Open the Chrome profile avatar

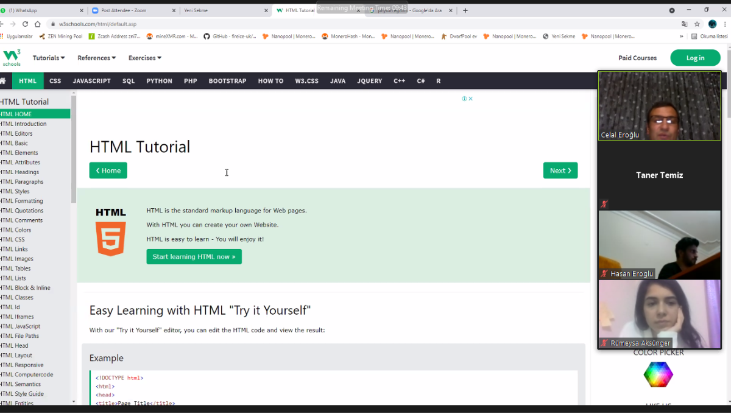click(x=712, y=24)
